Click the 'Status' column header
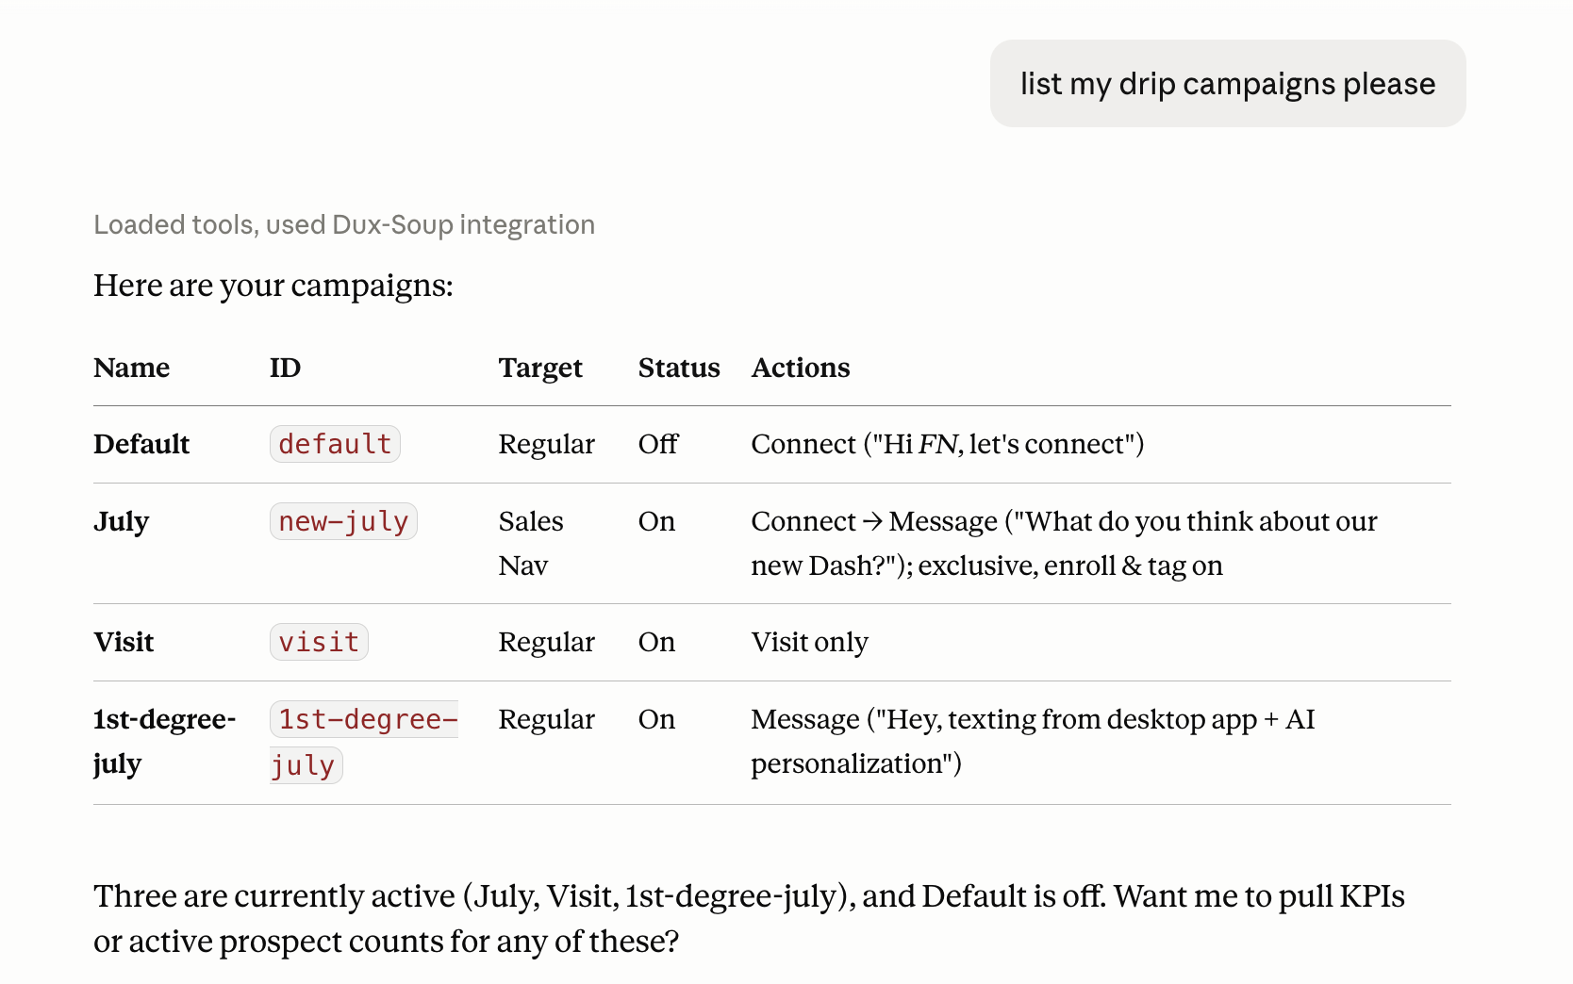Viewport: 1573px width, 984px height. tap(679, 368)
